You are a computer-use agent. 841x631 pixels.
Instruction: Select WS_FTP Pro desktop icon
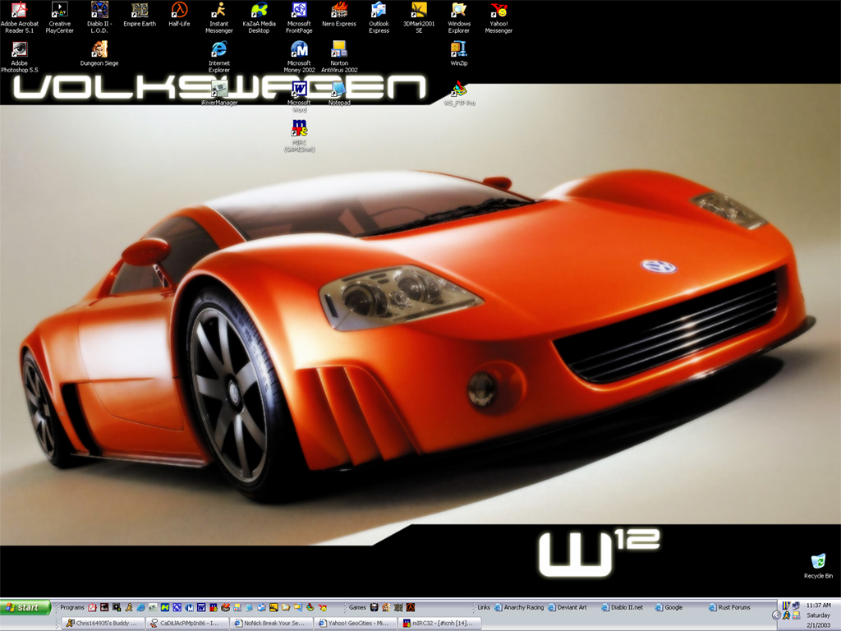pos(459,93)
